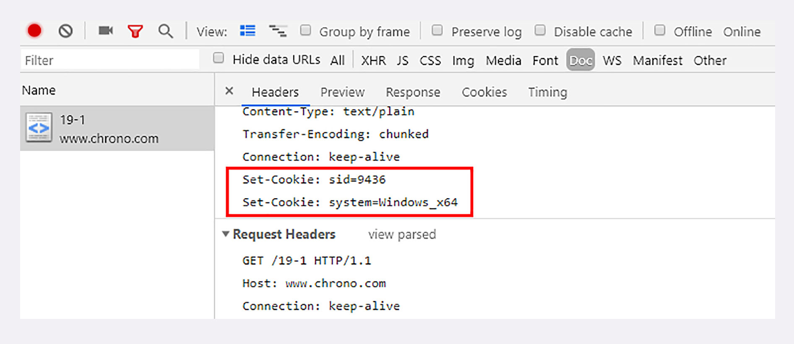The width and height of the screenshot is (794, 344).
Task: Enable Hide data URLs checkbox
Action: [218, 58]
